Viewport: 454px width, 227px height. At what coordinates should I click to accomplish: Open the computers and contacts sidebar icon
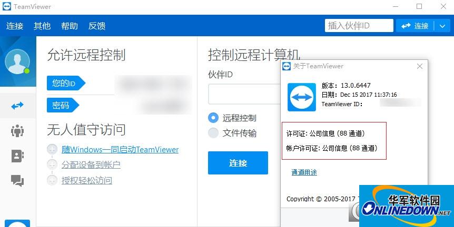tap(17, 156)
